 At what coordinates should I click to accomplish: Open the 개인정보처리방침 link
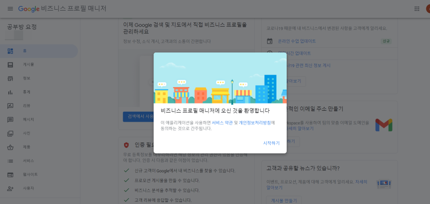tap(255, 123)
